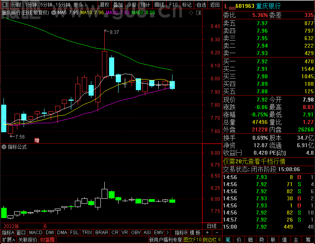Click the diamond marker icon above chart
The image size is (315, 244).
[x=191, y=13]
